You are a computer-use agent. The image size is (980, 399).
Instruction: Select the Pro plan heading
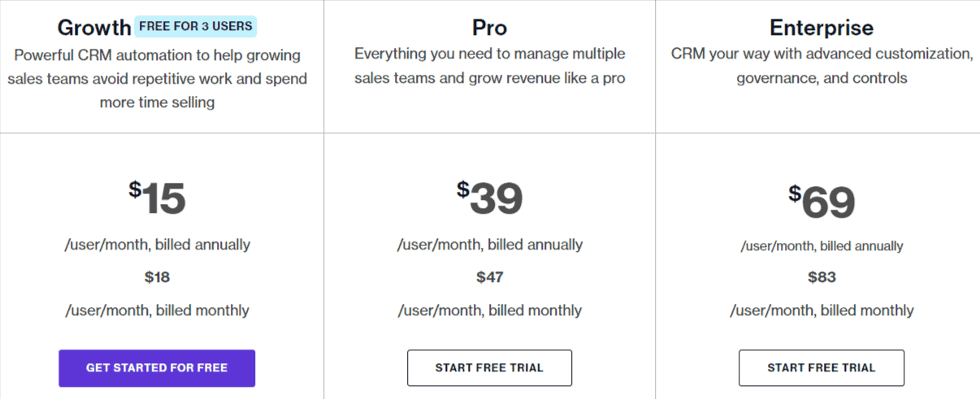489,28
